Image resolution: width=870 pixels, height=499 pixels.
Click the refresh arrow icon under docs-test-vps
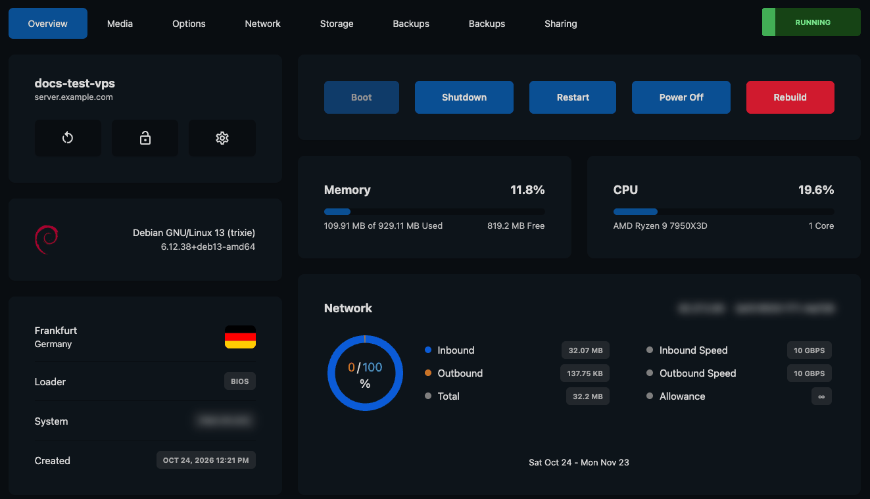click(x=68, y=138)
